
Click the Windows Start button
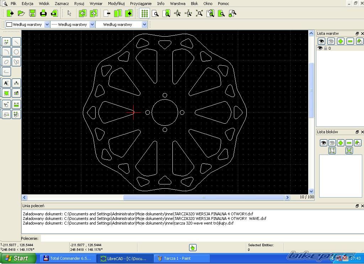(18, 258)
